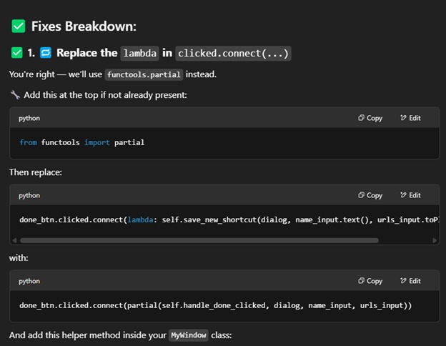
Task: Edit the functools import code block
Action: coord(410,118)
